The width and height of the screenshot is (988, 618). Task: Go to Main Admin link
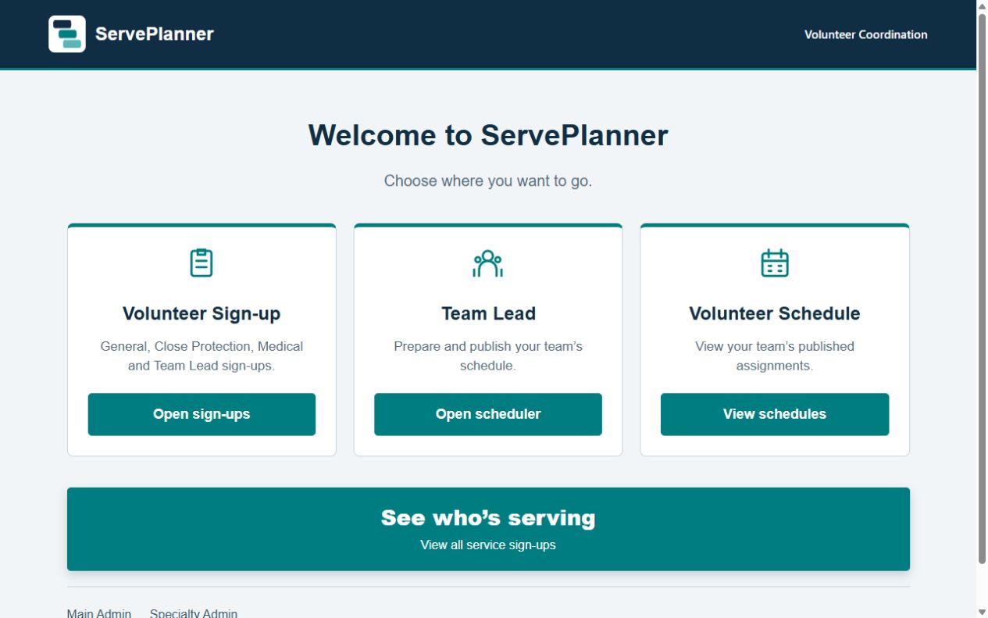(99, 613)
